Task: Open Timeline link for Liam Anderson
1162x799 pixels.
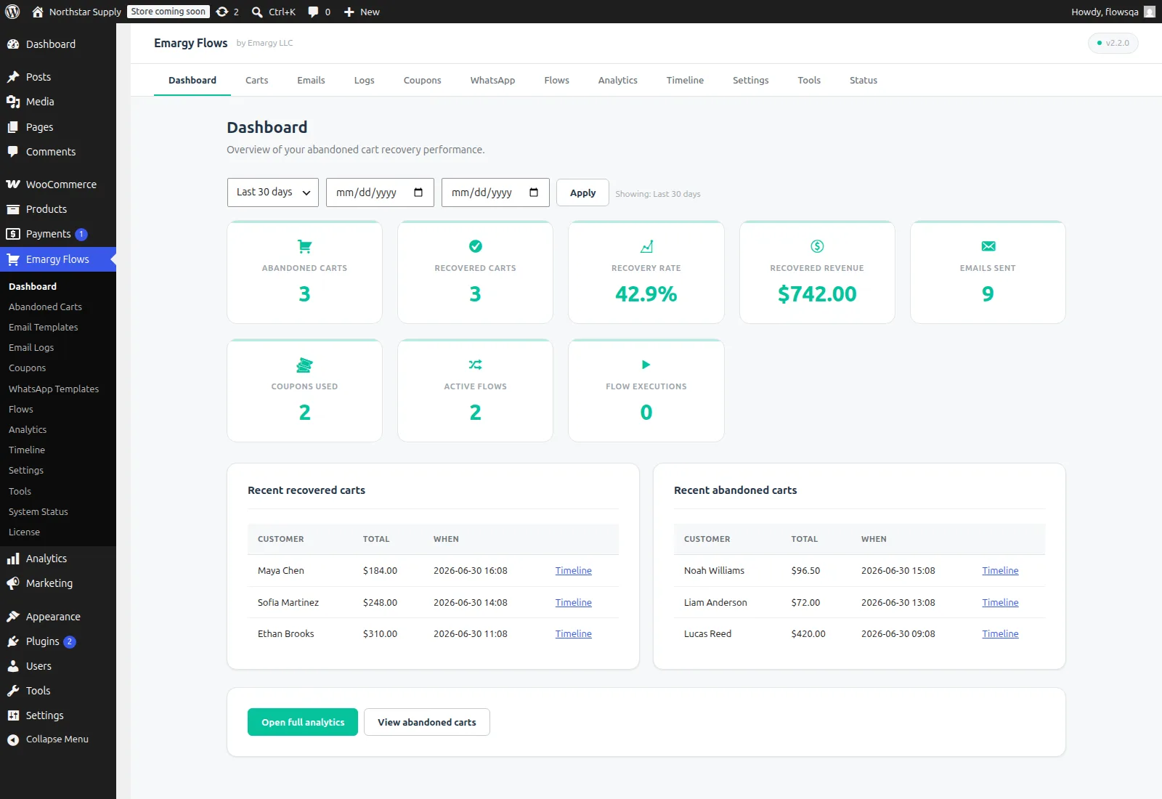Action: [x=1000, y=603]
